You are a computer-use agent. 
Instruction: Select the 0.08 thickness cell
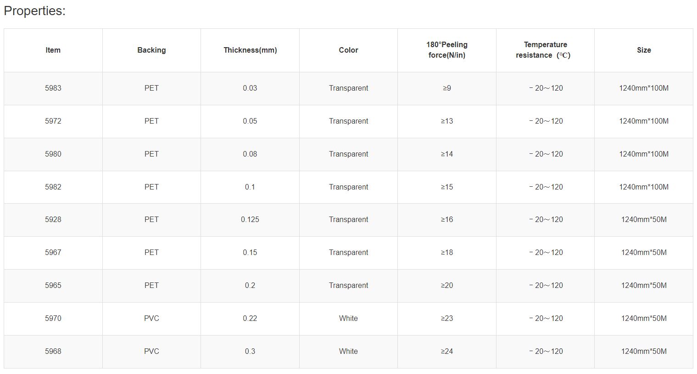[x=250, y=154]
